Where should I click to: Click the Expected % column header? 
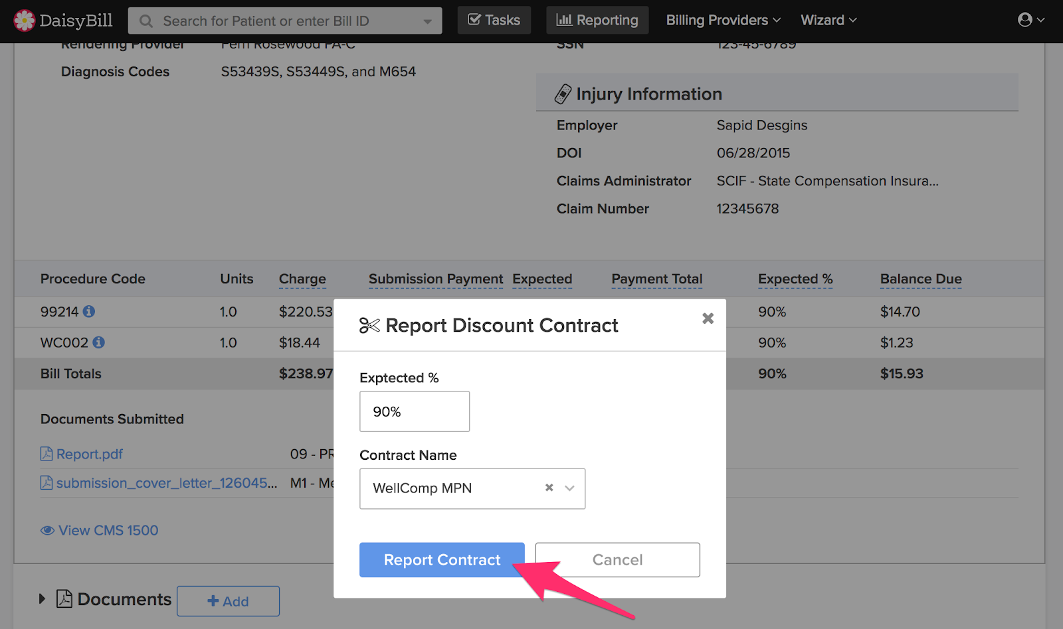click(795, 279)
